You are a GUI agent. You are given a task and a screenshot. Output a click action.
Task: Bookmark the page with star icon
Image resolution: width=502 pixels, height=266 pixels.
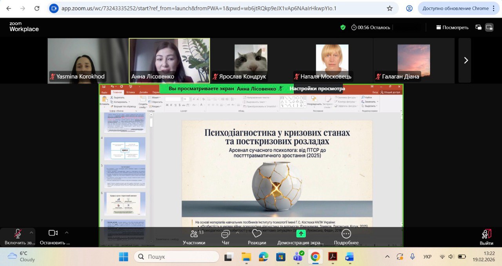(x=389, y=8)
